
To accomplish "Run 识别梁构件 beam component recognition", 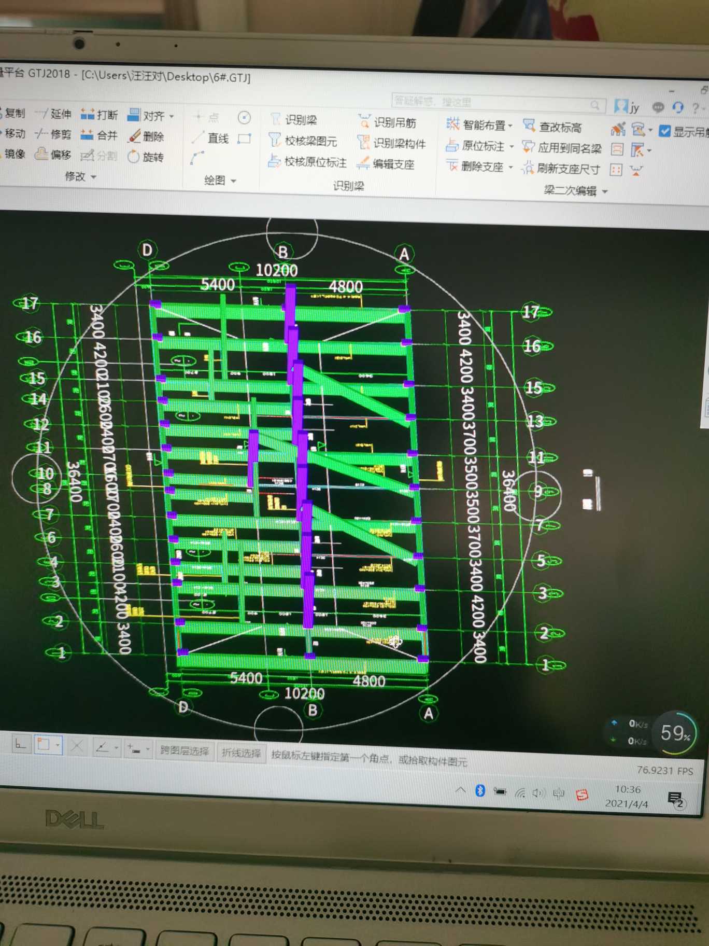I will (x=392, y=143).
